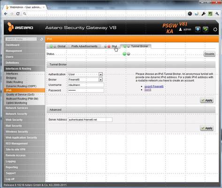Select IPv6 submenu item
The image size is (222, 188).
[24, 90]
